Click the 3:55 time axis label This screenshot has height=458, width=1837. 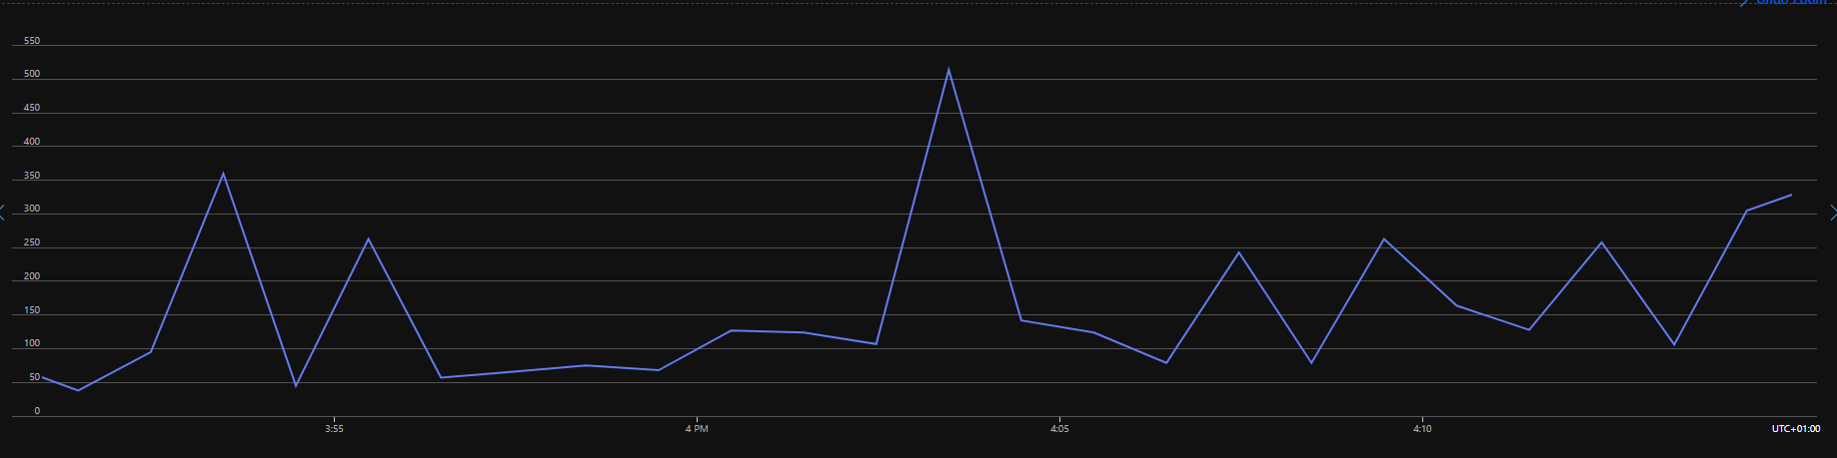[334, 429]
